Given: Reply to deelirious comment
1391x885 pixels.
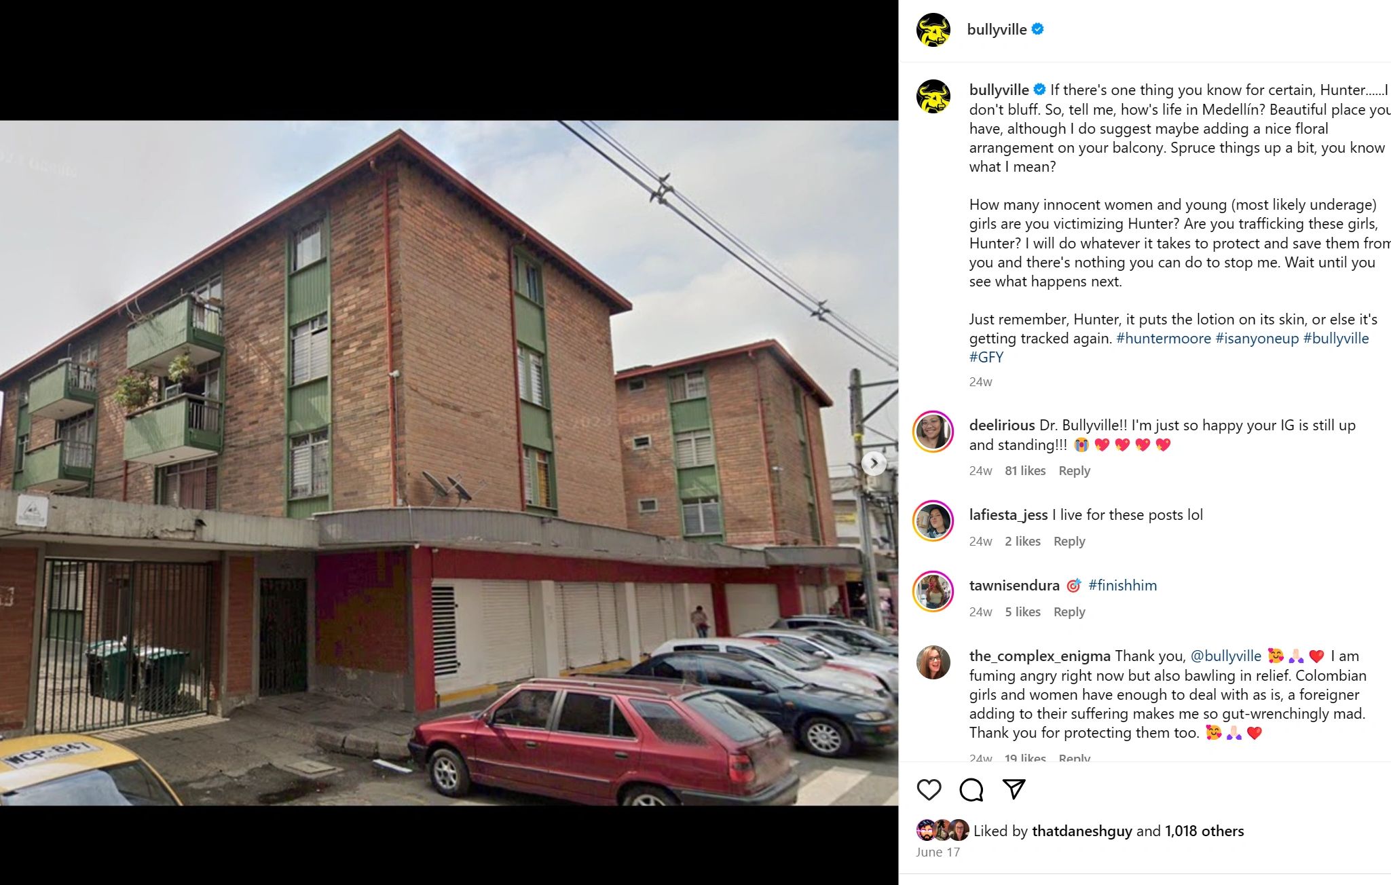Looking at the screenshot, I should point(1074,470).
